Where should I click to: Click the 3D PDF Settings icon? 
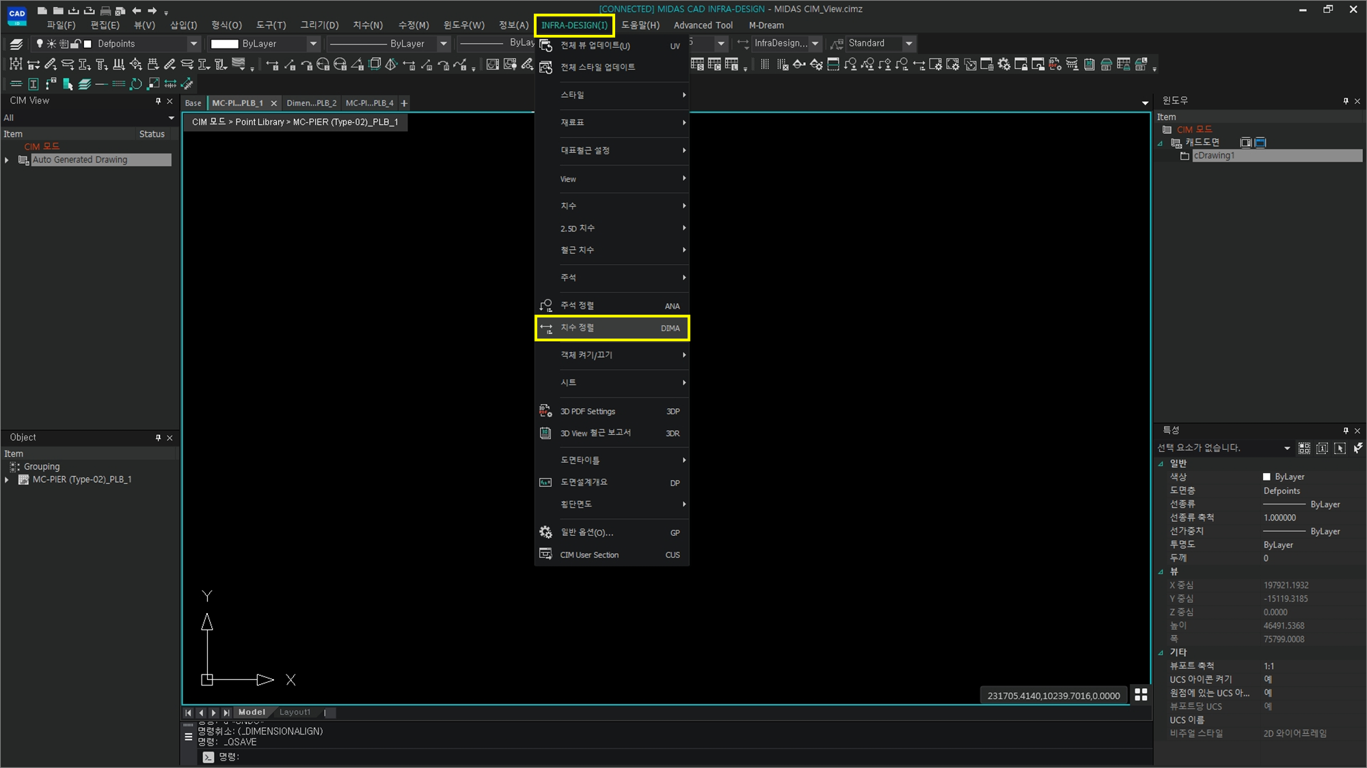(545, 411)
